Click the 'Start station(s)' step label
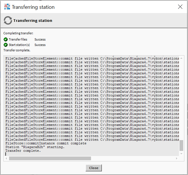The image size is (188, 175). (x=19, y=45)
